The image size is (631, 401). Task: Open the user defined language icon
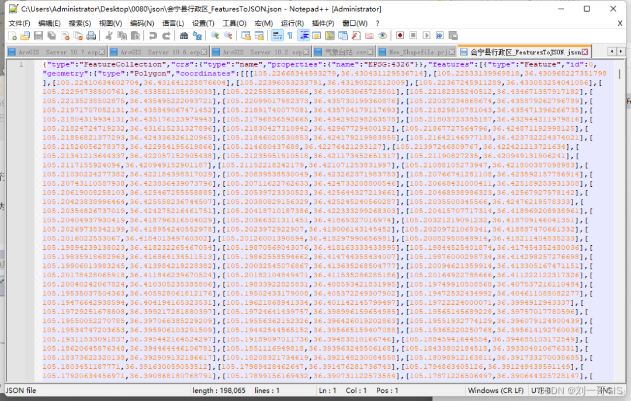click(316, 36)
